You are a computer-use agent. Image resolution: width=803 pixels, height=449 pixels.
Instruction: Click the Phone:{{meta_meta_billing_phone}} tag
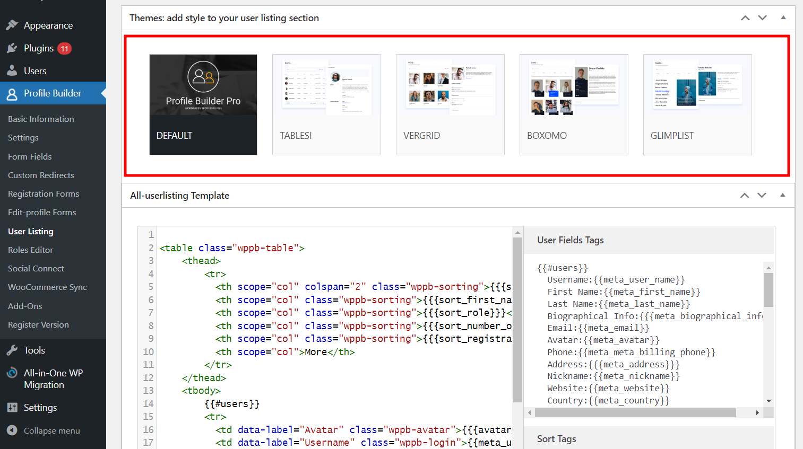(632, 352)
